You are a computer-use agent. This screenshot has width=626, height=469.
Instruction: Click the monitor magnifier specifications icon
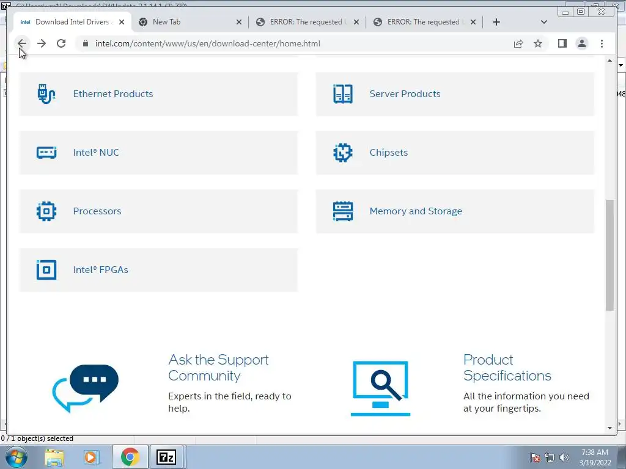pos(380,388)
